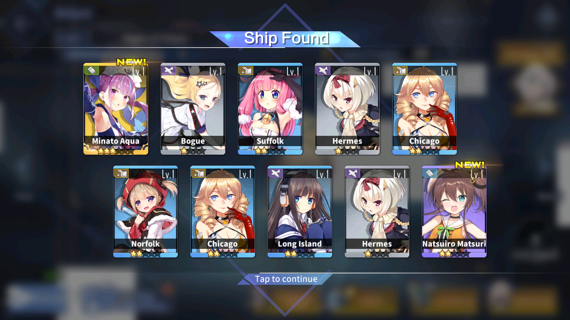Select the Natsuiro Matsuri card
This screenshot has height=320, width=570.
click(x=454, y=212)
